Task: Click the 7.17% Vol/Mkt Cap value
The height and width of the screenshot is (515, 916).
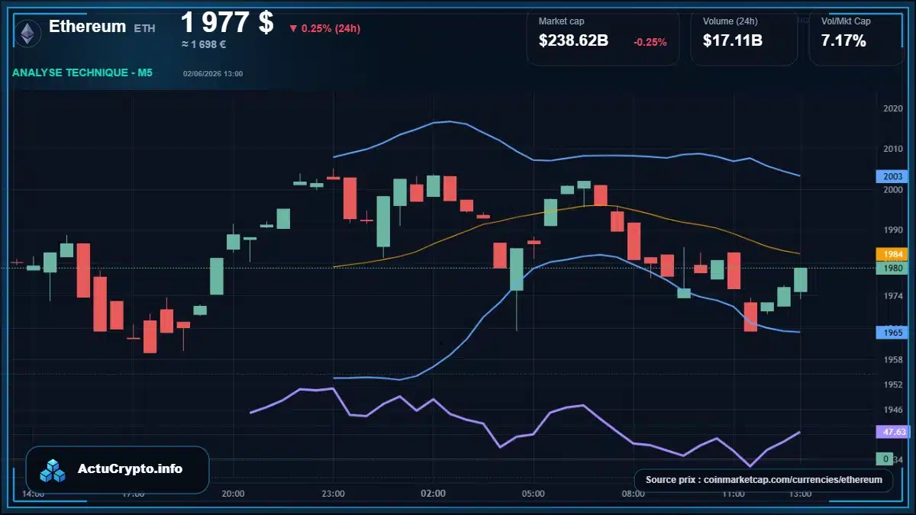Action: 843,41
